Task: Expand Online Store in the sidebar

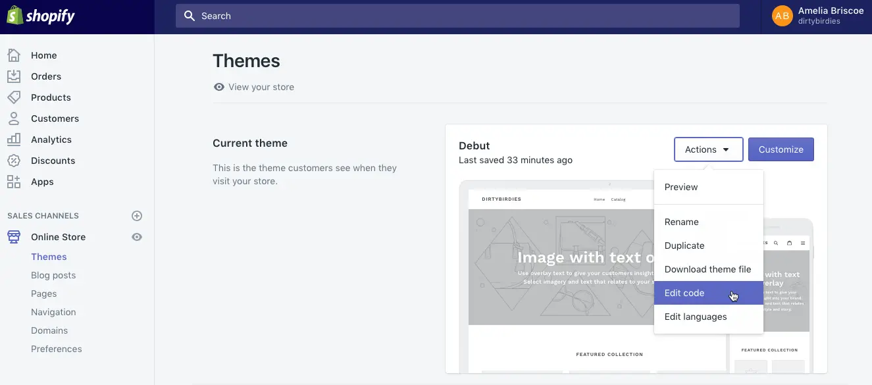Action: (58, 237)
